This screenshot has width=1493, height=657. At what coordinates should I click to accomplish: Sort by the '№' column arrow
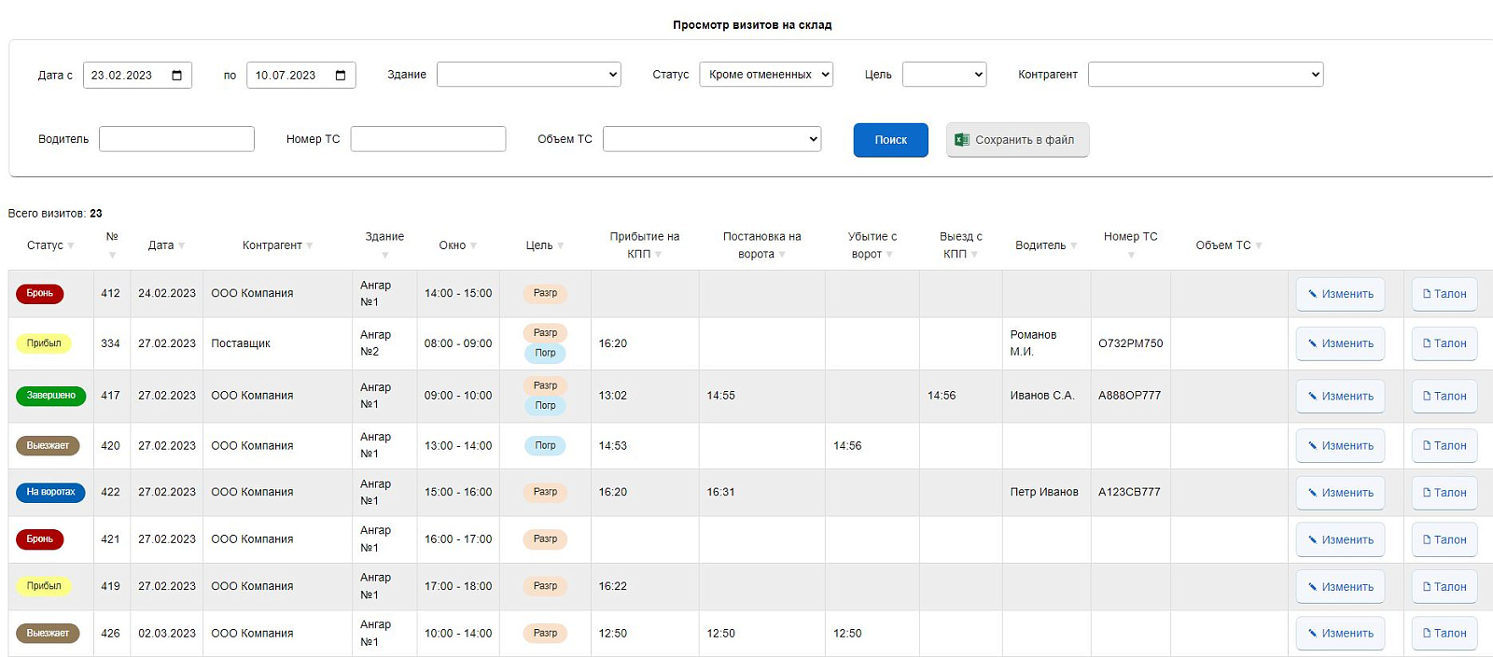[x=112, y=255]
